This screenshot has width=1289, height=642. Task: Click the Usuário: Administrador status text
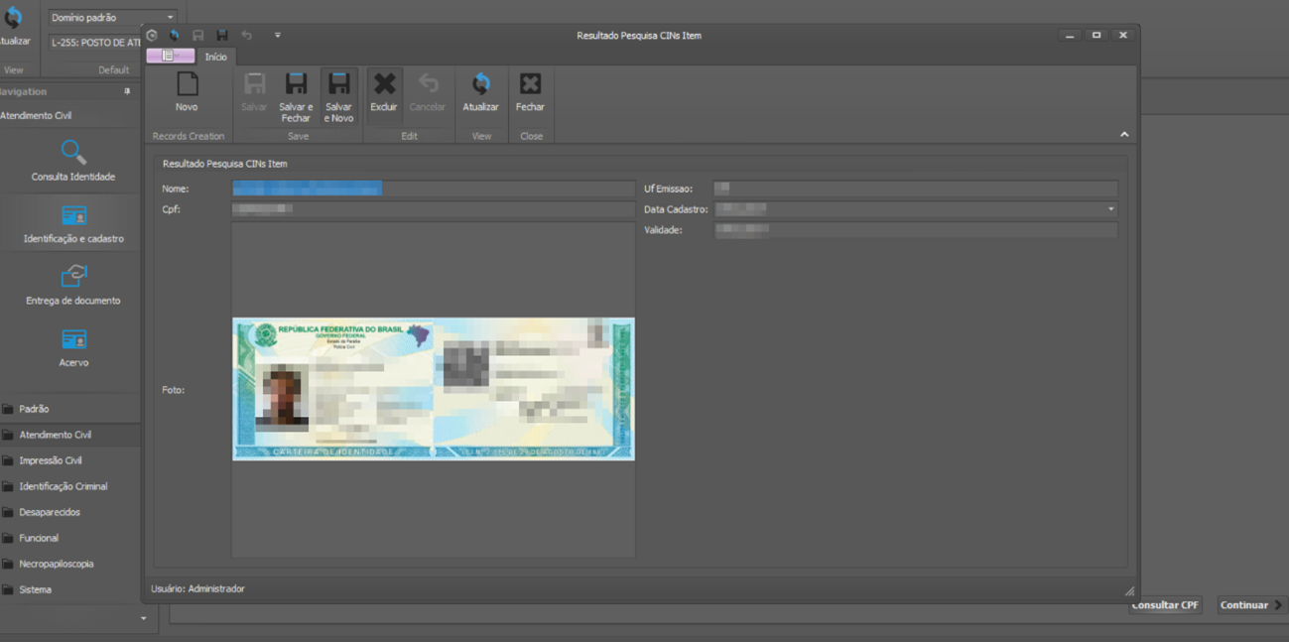(x=197, y=589)
